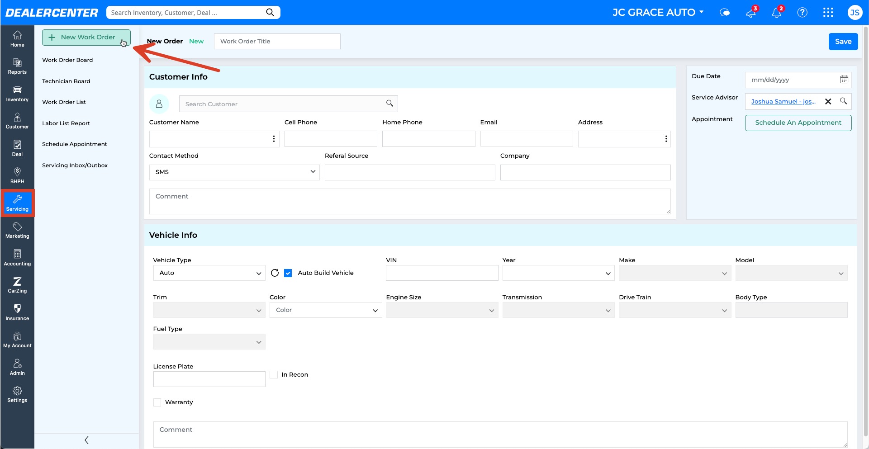The image size is (869, 449).
Task: Open Joshua Samuel advisor link
Action: (783, 102)
